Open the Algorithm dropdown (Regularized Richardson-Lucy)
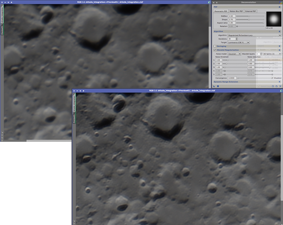This screenshot has height=225, width=283. pos(254,35)
